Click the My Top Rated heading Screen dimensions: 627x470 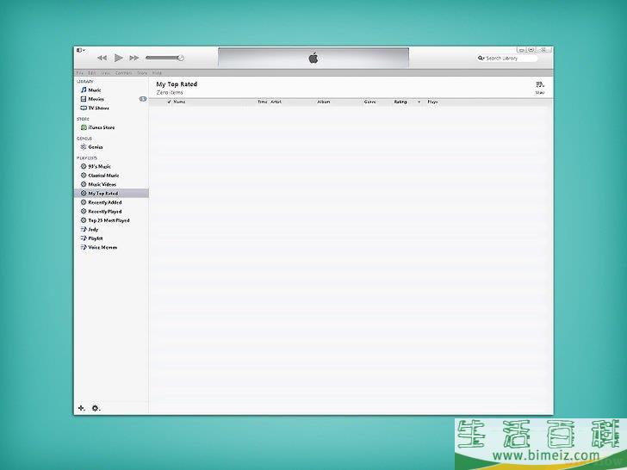pyautogui.click(x=177, y=84)
